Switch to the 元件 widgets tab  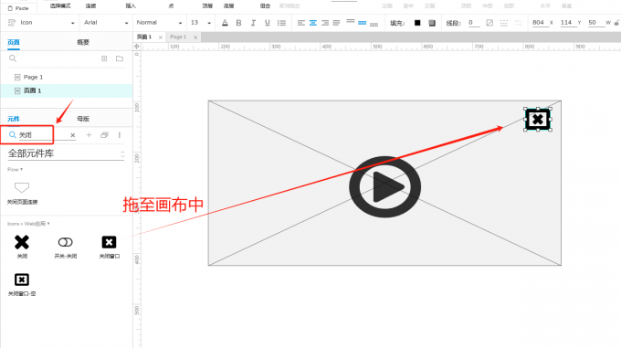13,119
